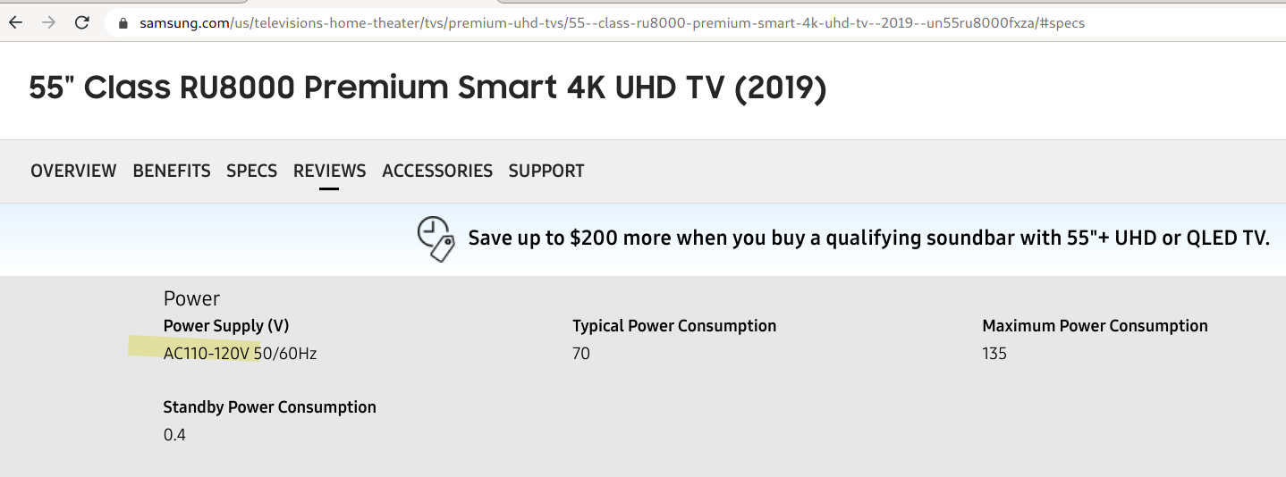Select the SPECS tab
Viewport: 1286px width, 477px height.
coord(251,171)
